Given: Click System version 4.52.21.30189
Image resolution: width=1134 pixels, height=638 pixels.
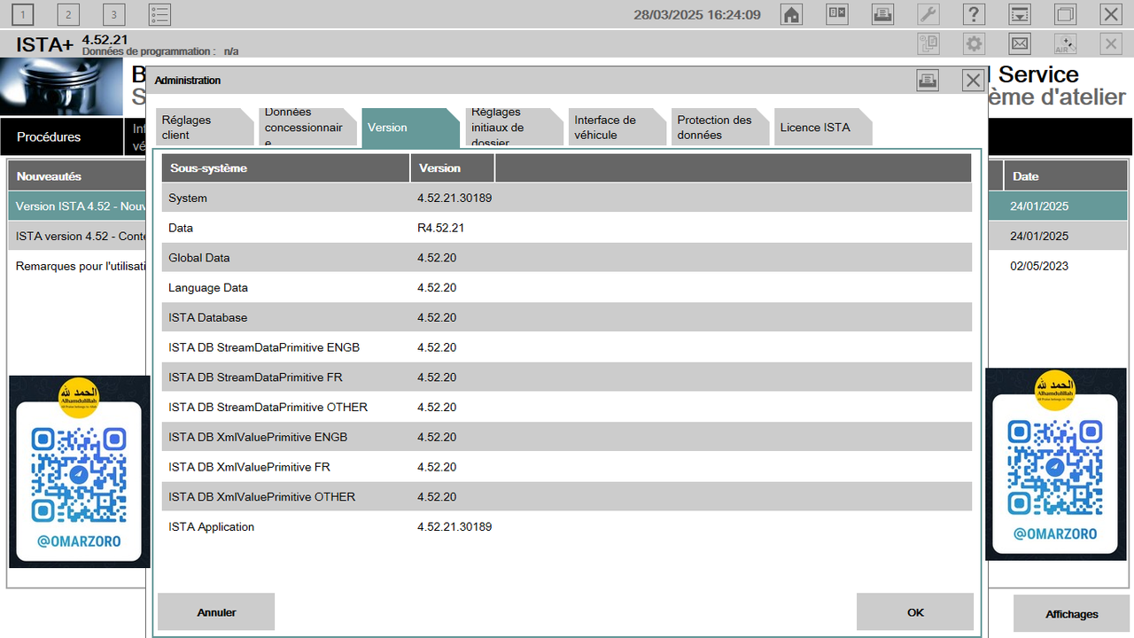Looking at the screenshot, I should [454, 198].
